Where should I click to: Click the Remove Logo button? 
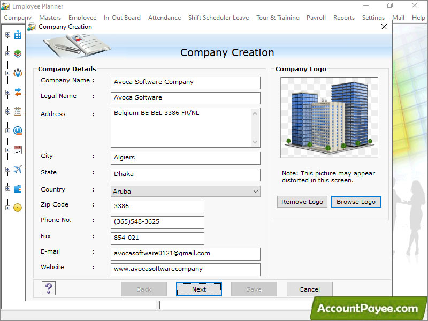[x=302, y=202]
